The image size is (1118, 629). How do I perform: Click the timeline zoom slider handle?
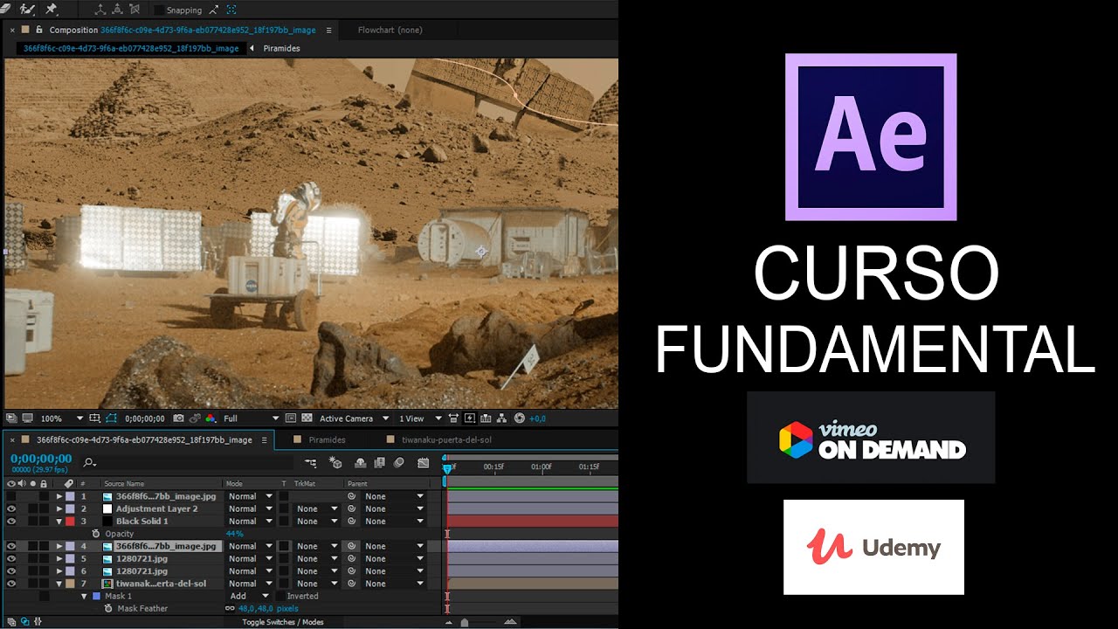pos(465,622)
